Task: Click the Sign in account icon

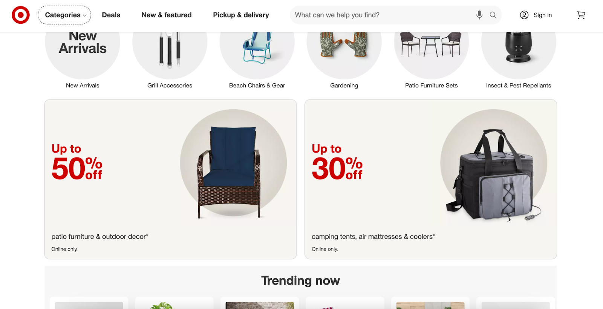Action: (x=524, y=15)
